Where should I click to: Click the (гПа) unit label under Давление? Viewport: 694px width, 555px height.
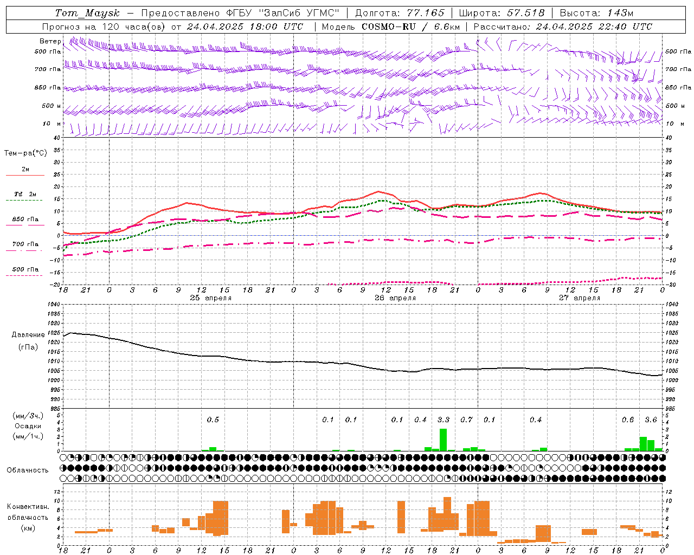(x=28, y=347)
